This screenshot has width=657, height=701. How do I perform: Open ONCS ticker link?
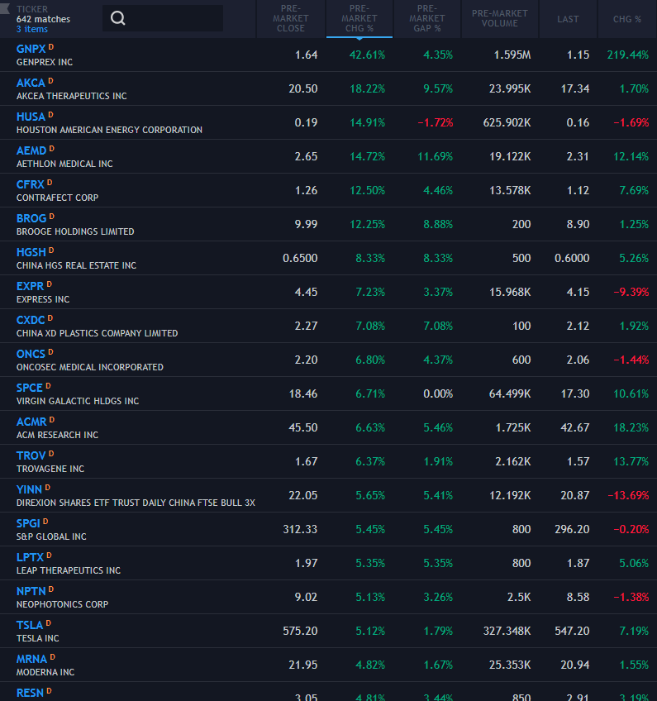(31, 355)
